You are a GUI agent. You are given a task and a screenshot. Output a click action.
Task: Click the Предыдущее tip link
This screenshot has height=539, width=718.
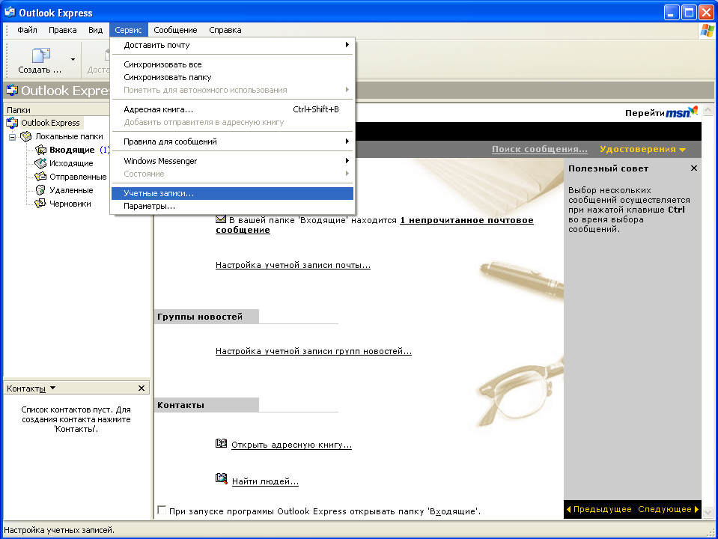[602, 509]
